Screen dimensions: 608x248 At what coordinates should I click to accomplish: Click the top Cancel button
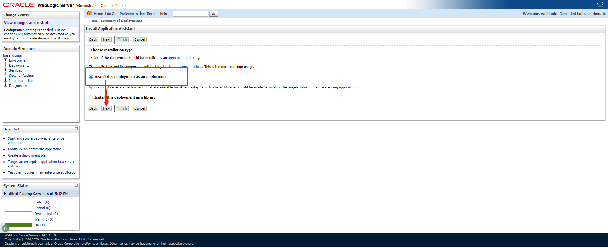(x=140, y=39)
